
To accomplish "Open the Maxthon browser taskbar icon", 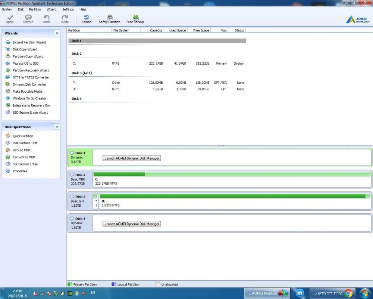I will [300, 293].
